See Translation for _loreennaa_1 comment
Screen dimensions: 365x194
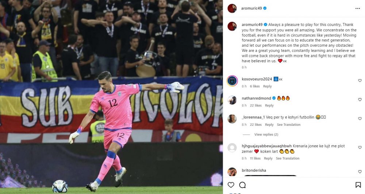(289, 125)
